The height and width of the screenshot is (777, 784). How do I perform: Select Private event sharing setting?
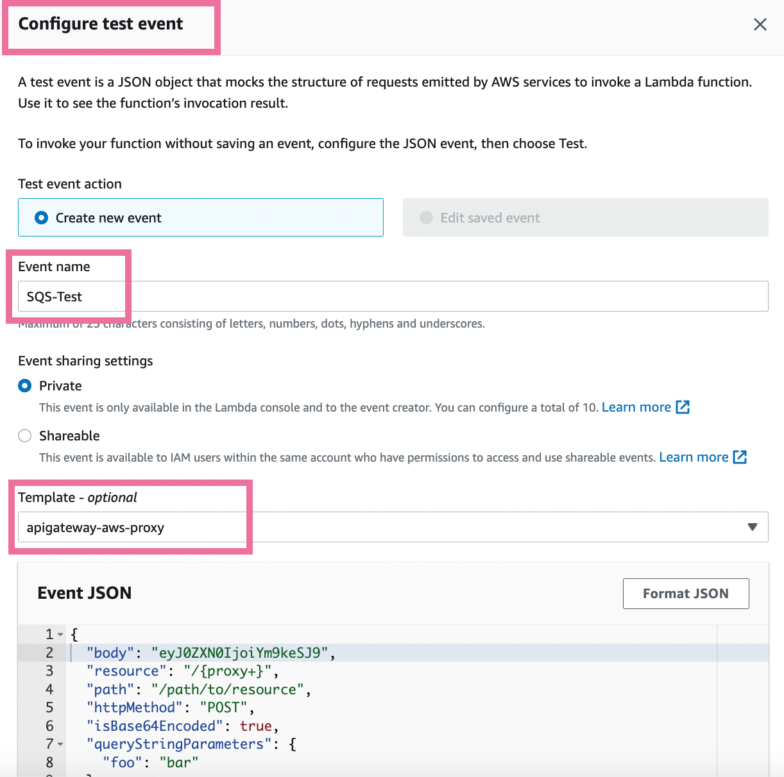pyautogui.click(x=25, y=386)
